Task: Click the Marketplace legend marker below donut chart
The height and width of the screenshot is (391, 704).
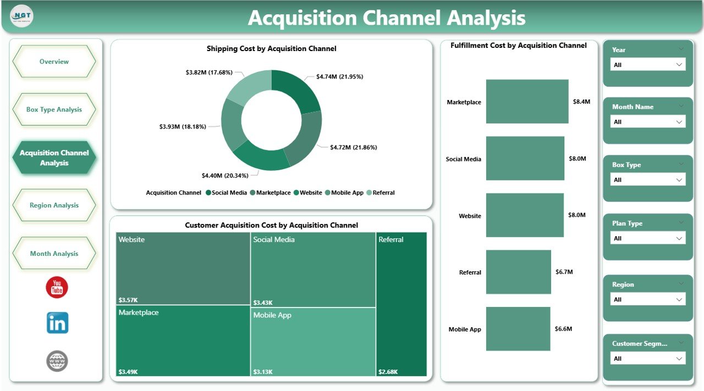Action: pos(252,193)
